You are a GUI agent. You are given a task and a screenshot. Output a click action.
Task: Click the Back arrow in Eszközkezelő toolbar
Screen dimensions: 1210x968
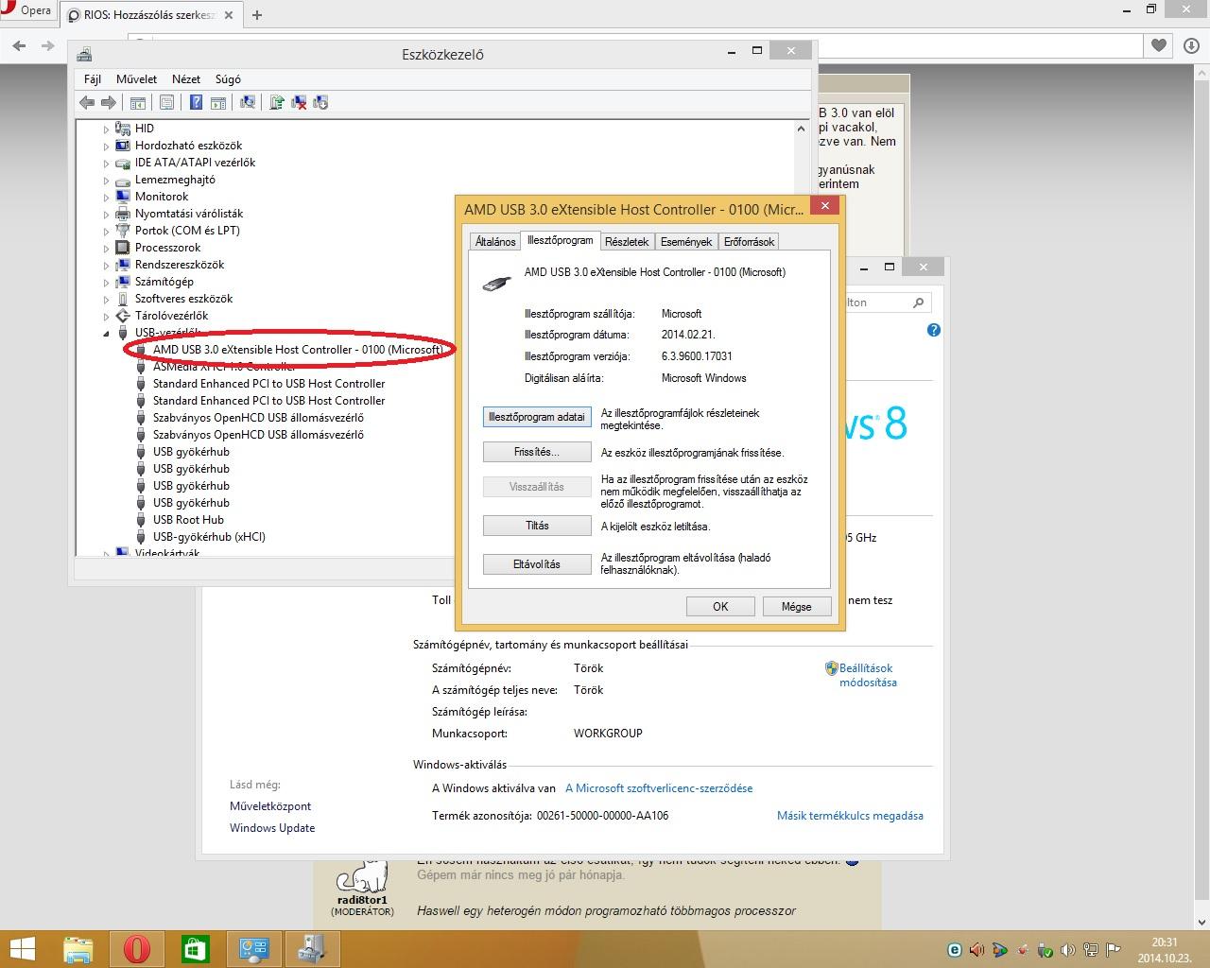(87, 102)
